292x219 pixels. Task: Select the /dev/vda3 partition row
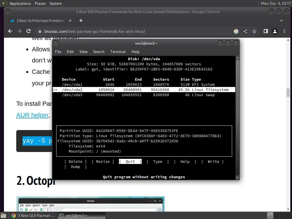click(144, 95)
